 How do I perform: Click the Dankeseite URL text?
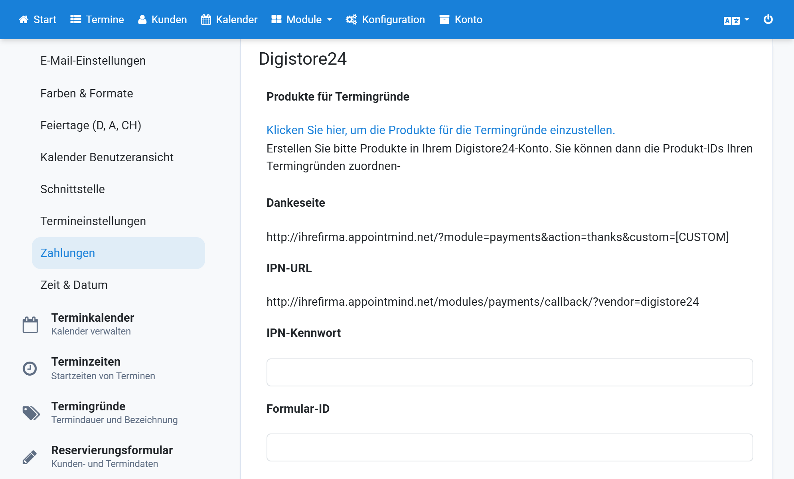pyautogui.click(x=498, y=237)
